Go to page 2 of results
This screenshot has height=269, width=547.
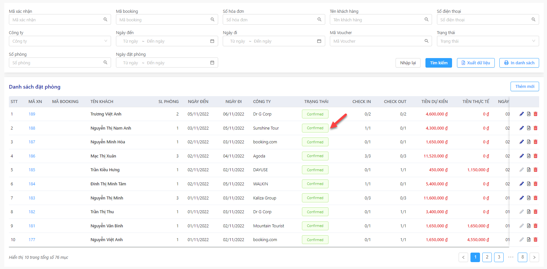click(x=487, y=257)
